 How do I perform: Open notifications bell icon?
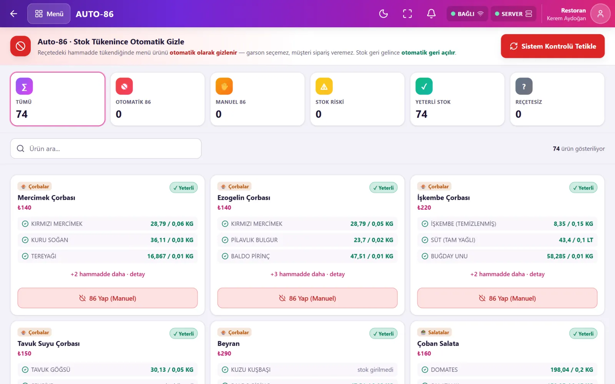431,14
